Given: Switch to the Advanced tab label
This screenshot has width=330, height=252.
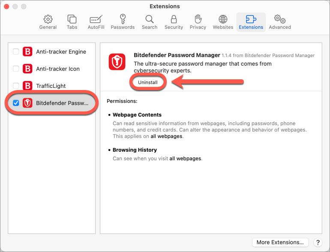Looking at the screenshot, I should (x=280, y=27).
